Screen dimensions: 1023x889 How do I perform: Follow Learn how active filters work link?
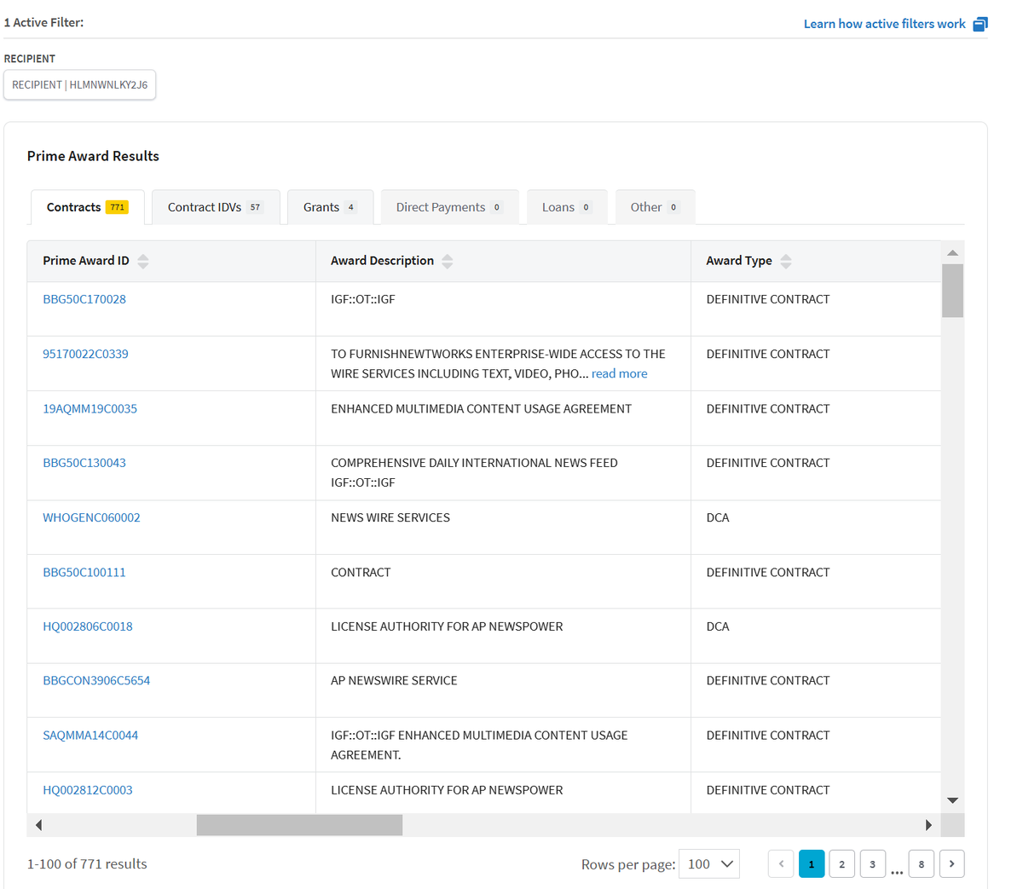click(884, 24)
